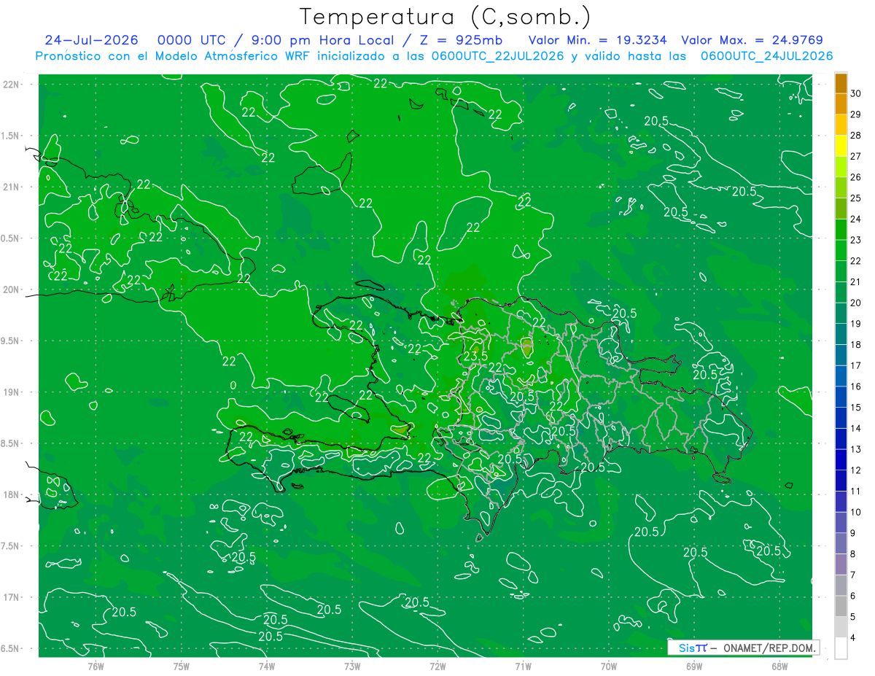Screen dimensions: 875x676
Task: Click the "71W" longitude axis label
Action: [523, 667]
